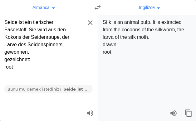The height and width of the screenshot is (121, 196).
Task: Clear the German source text
Action: 90,23
